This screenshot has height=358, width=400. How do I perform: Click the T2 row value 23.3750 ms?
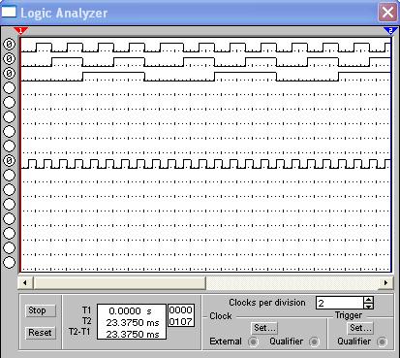point(133,323)
